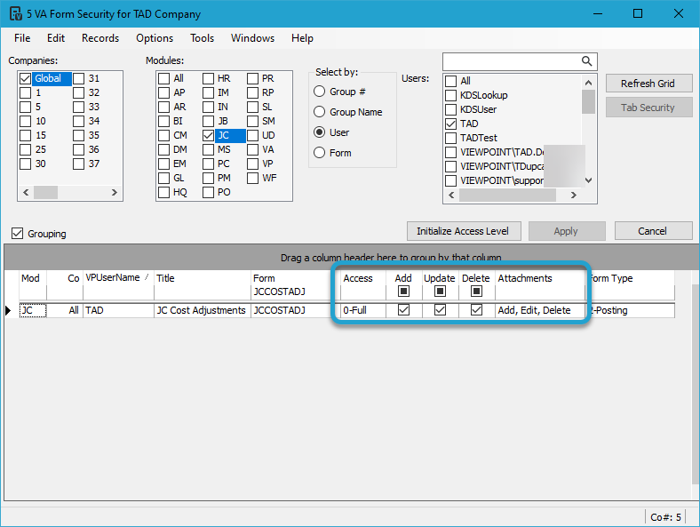The width and height of the screenshot is (700, 527).
Task: Click the JC Cost Adjustments title cell
Action: click(203, 310)
